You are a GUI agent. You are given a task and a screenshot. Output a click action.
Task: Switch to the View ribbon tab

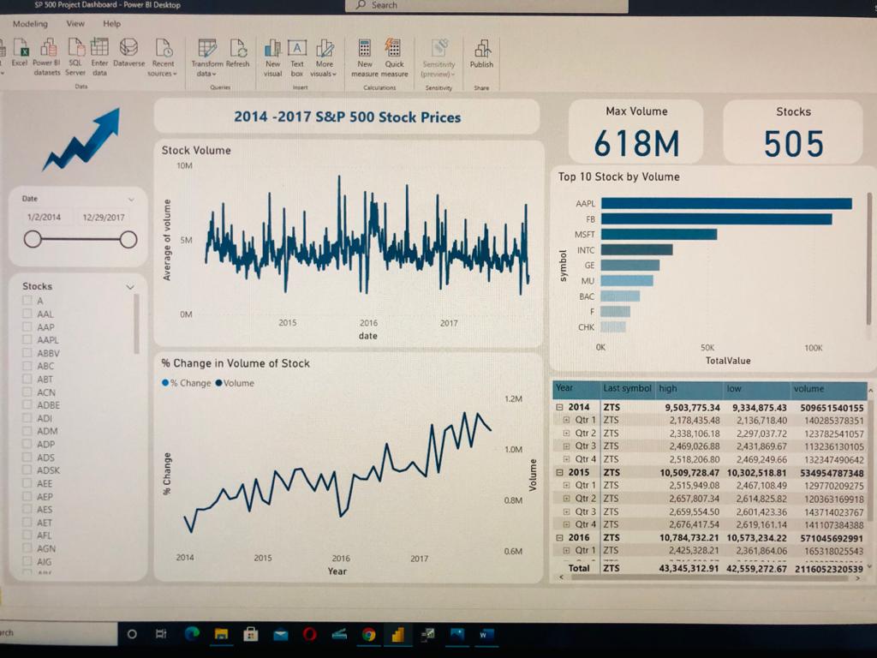(x=75, y=24)
